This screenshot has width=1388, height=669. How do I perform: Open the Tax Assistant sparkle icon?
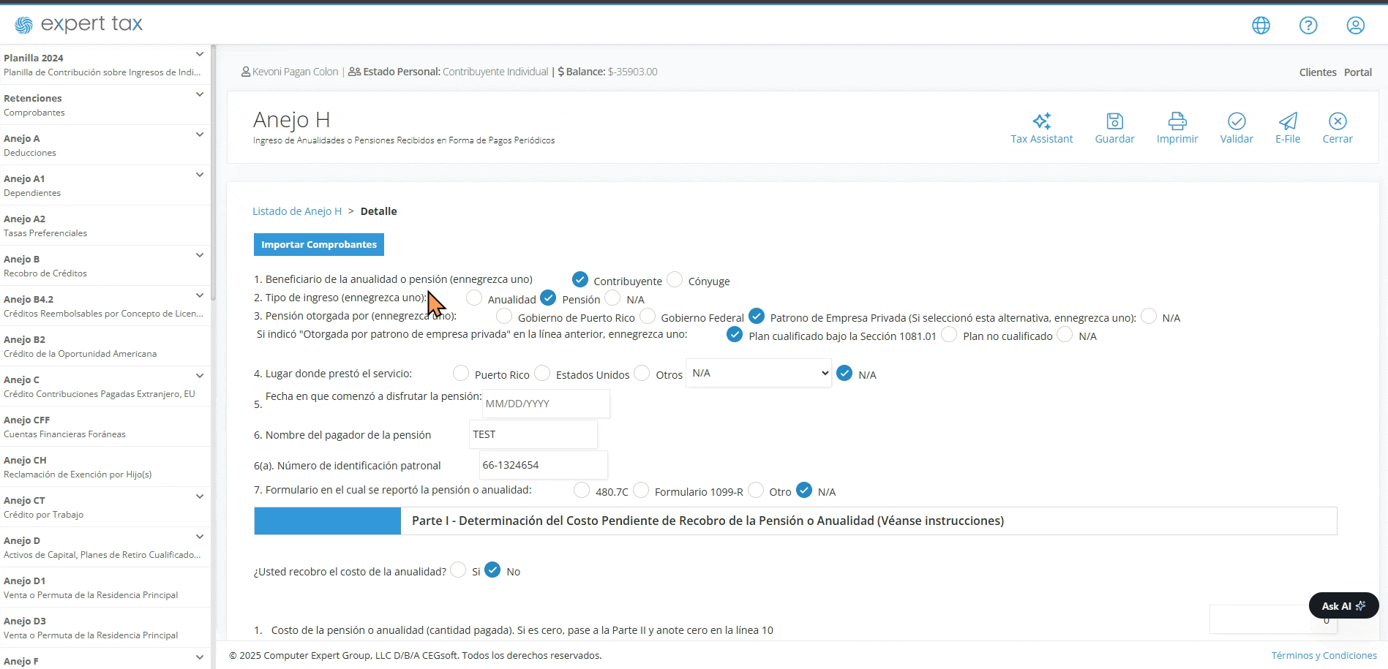tap(1041, 121)
